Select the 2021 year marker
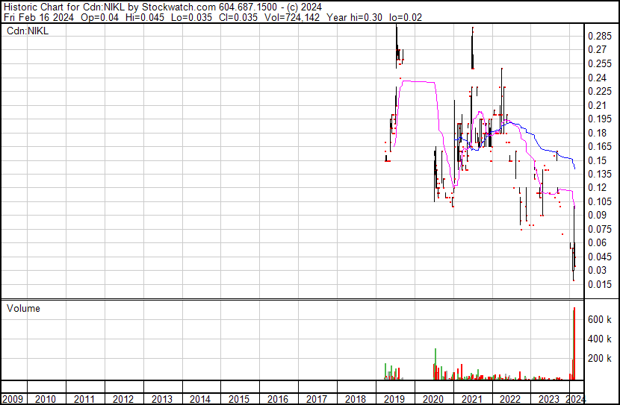620x405 pixels. (471, 399)
